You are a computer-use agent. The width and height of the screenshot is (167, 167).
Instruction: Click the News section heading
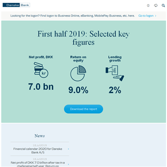point(40,136)
